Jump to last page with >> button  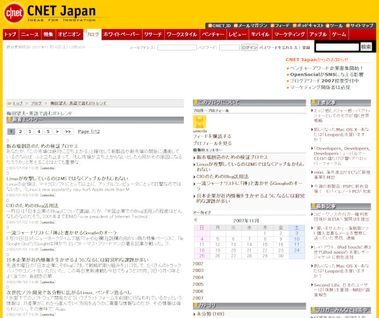pos(68,131)
